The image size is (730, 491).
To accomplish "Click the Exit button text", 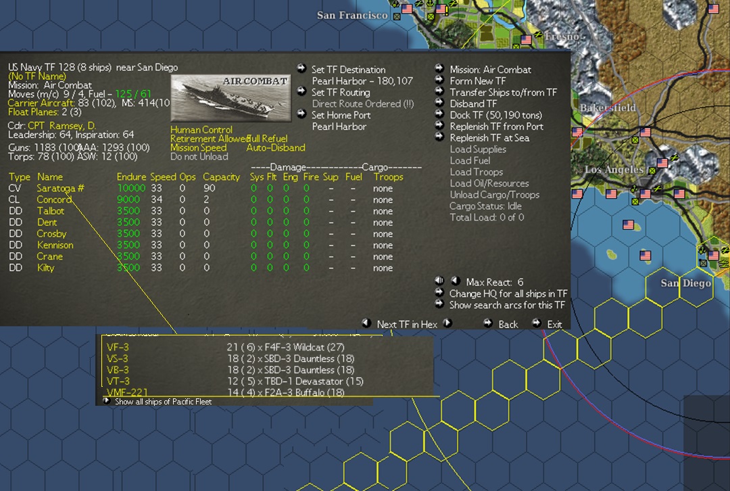I will coord(554,325).
